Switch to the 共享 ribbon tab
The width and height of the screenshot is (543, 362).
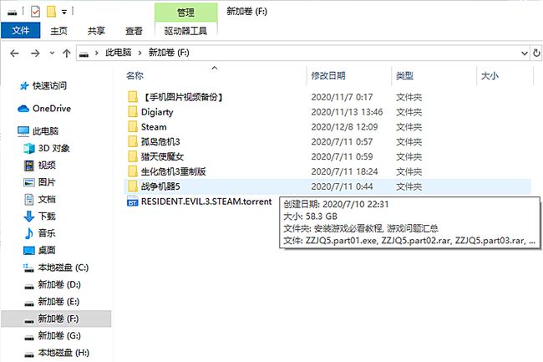coord(96,31)
